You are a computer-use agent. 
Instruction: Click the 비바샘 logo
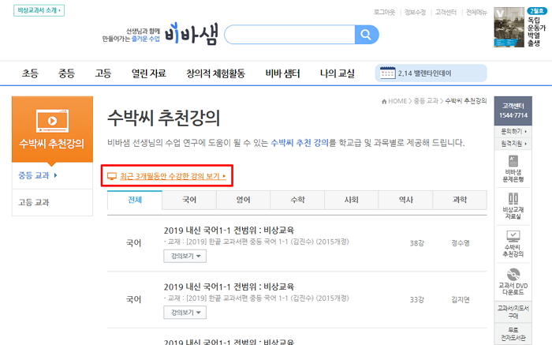[x=192, y=34]
